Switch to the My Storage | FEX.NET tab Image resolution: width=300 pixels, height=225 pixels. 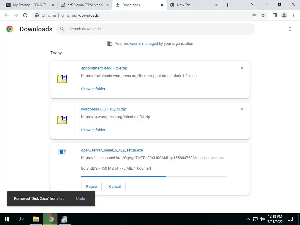pyautogui.click(x=29, y=5)
